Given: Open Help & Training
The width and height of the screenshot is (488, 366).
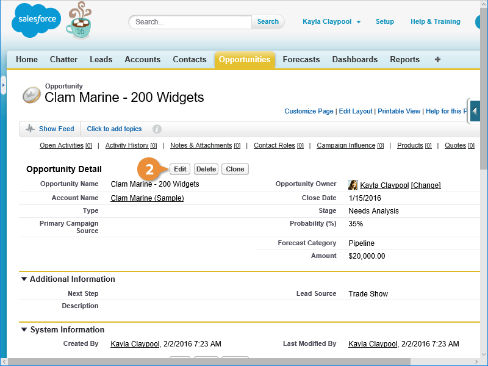Looking at the screenshot, I should point(435,21).
